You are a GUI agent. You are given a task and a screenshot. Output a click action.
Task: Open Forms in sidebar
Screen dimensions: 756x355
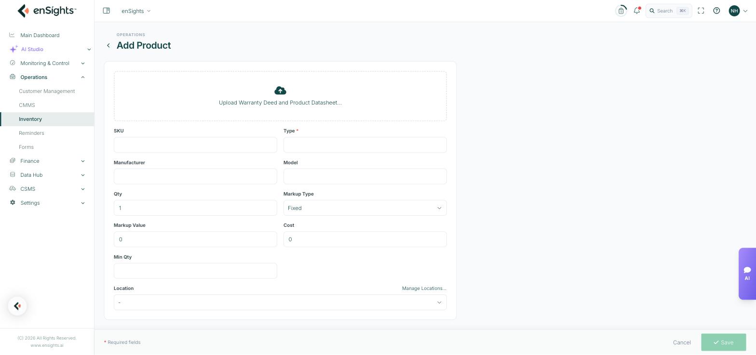tap(26, 147)
